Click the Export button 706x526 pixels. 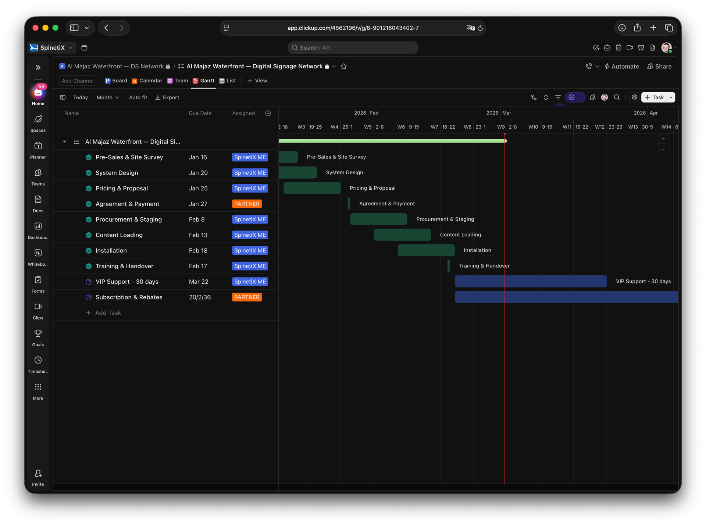point(167,97)
